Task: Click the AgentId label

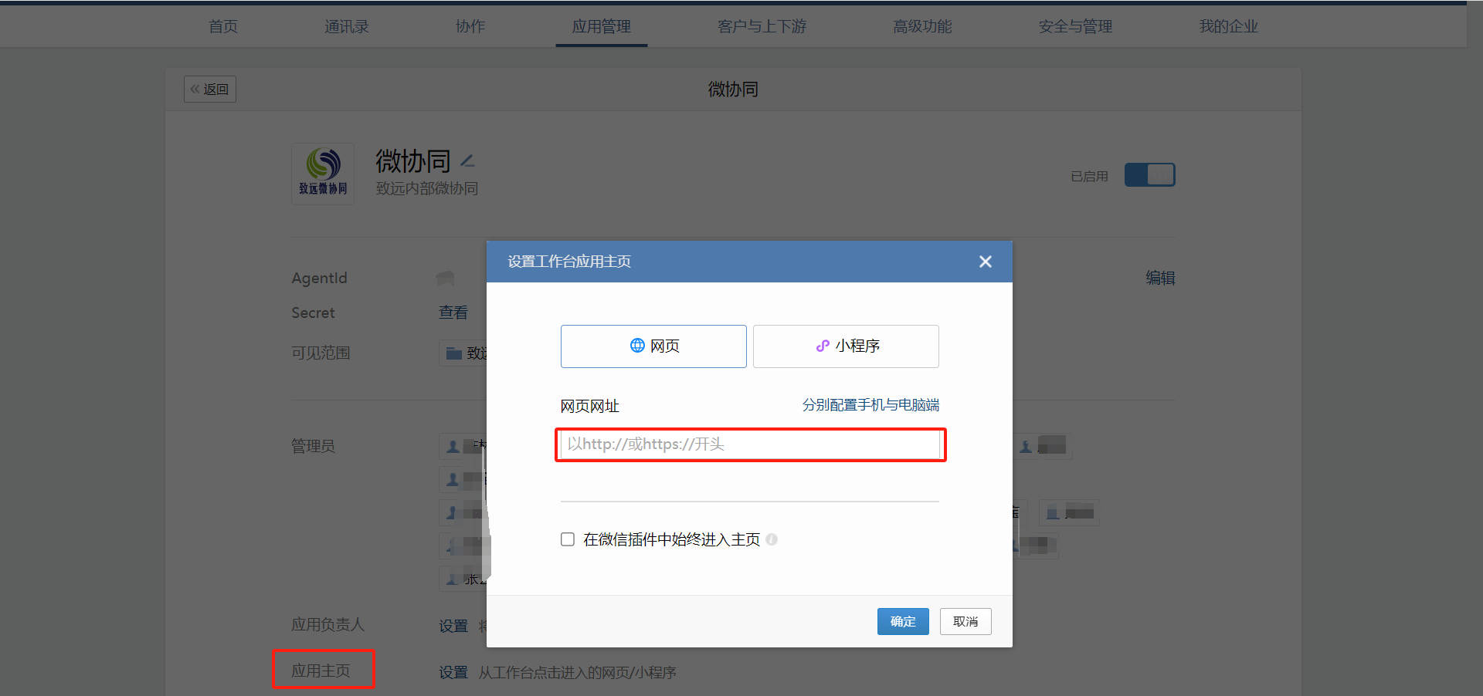Action: pos(319,278)
